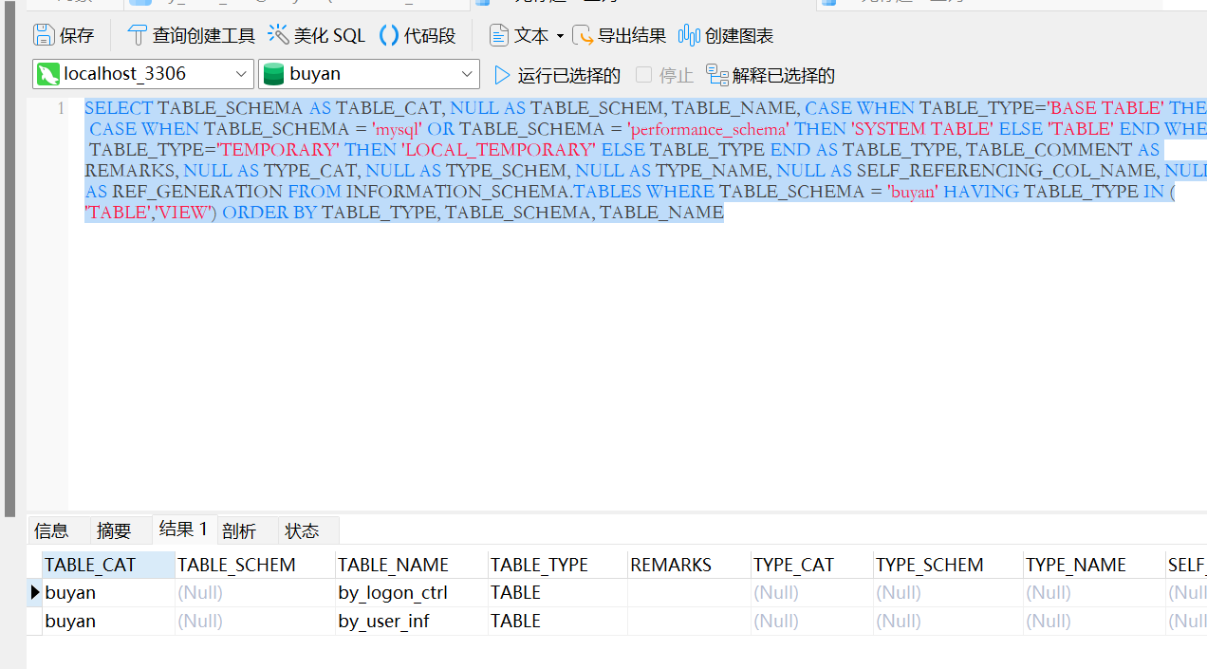Enable the 停止 stop checkbox

(643, 74)
